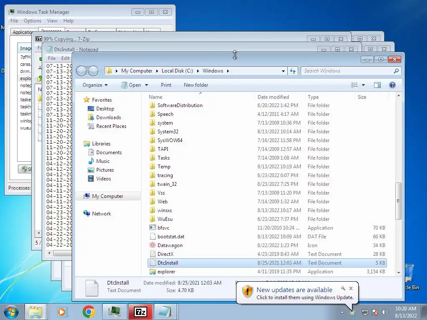Open Downloads under Favorites
This screenshot has height=320, width=427.
pos(108,117)
